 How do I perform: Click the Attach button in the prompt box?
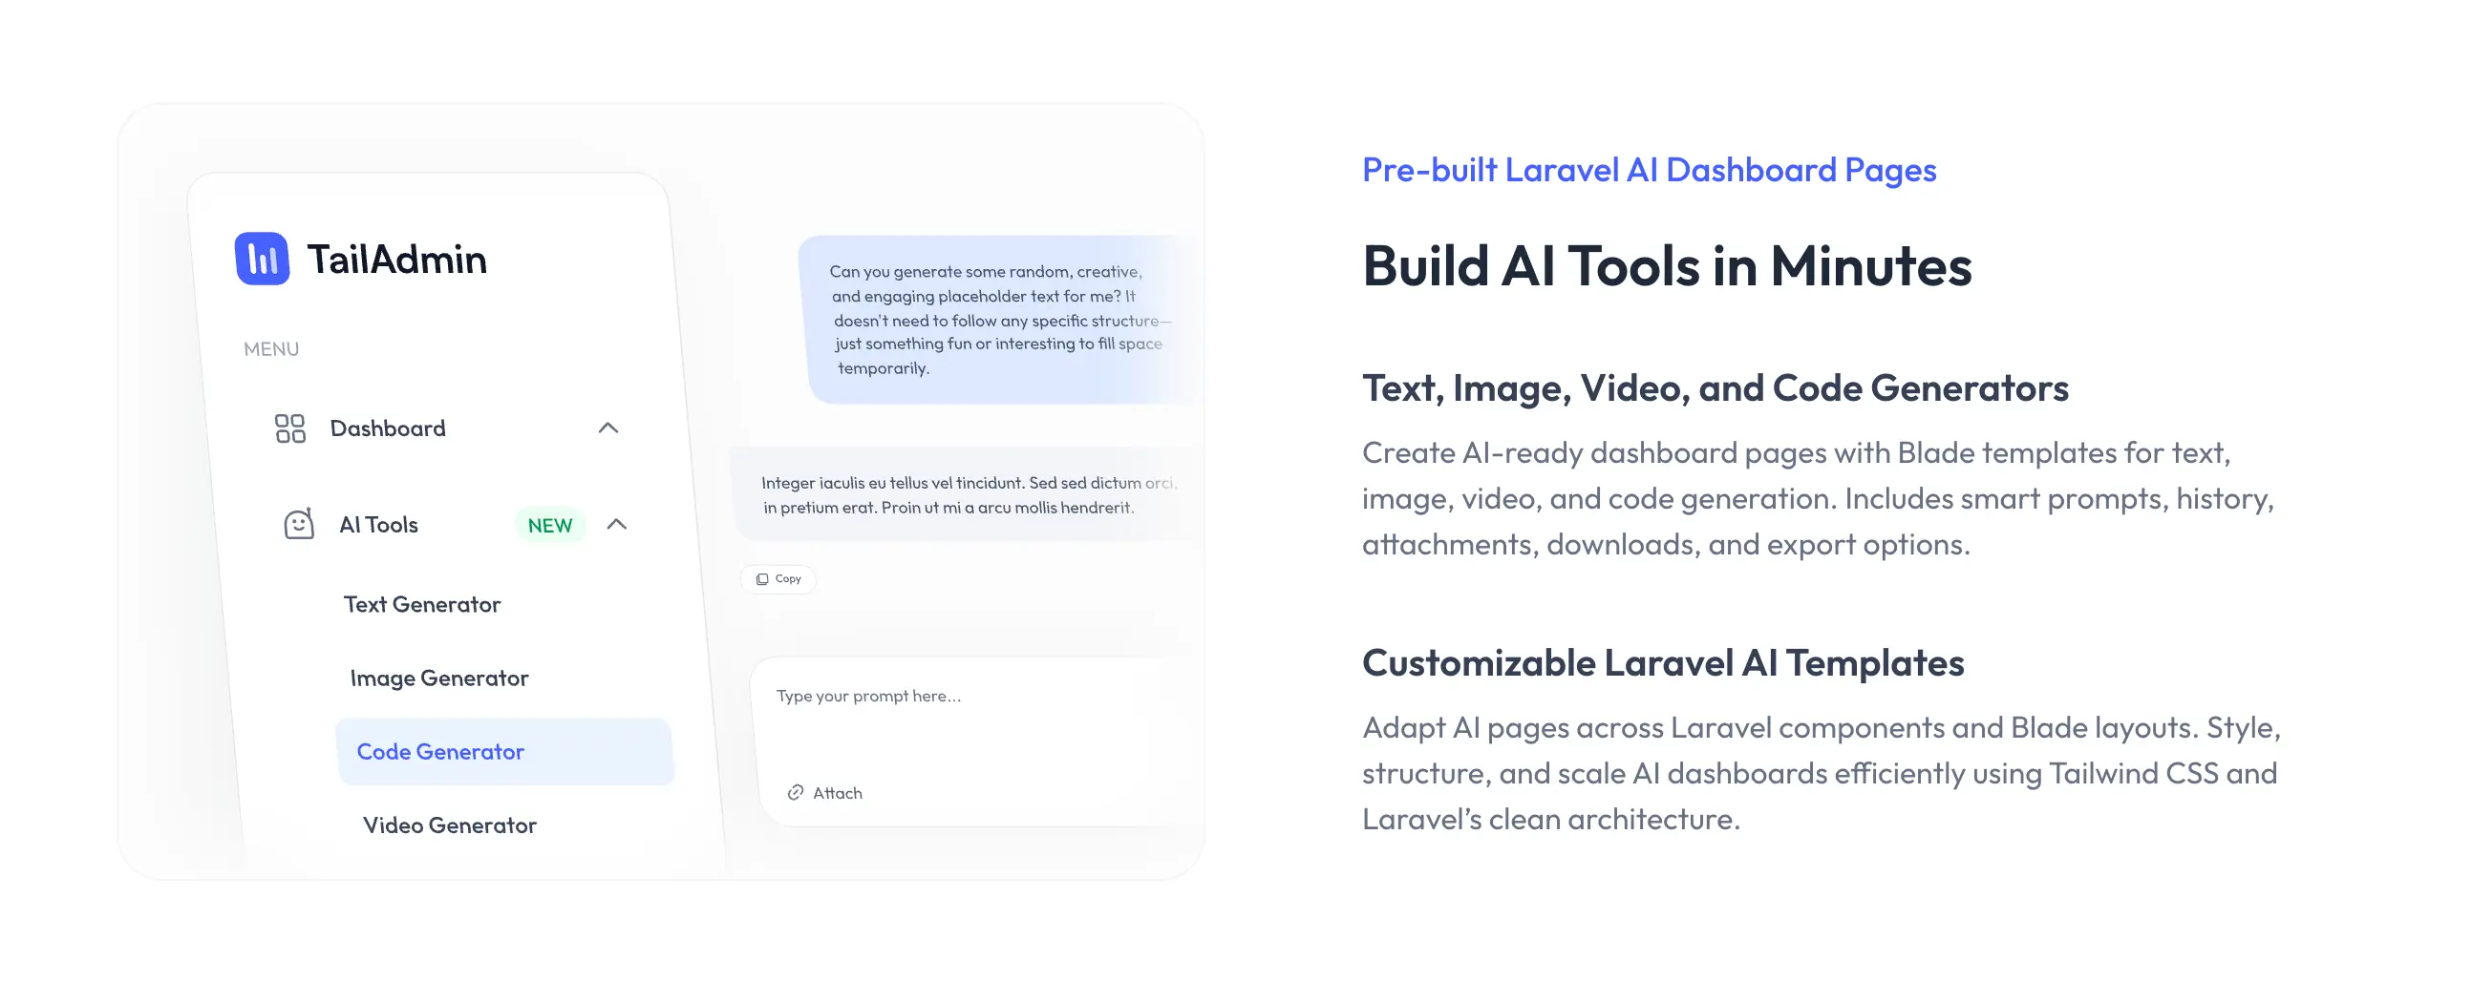point(824,792)
